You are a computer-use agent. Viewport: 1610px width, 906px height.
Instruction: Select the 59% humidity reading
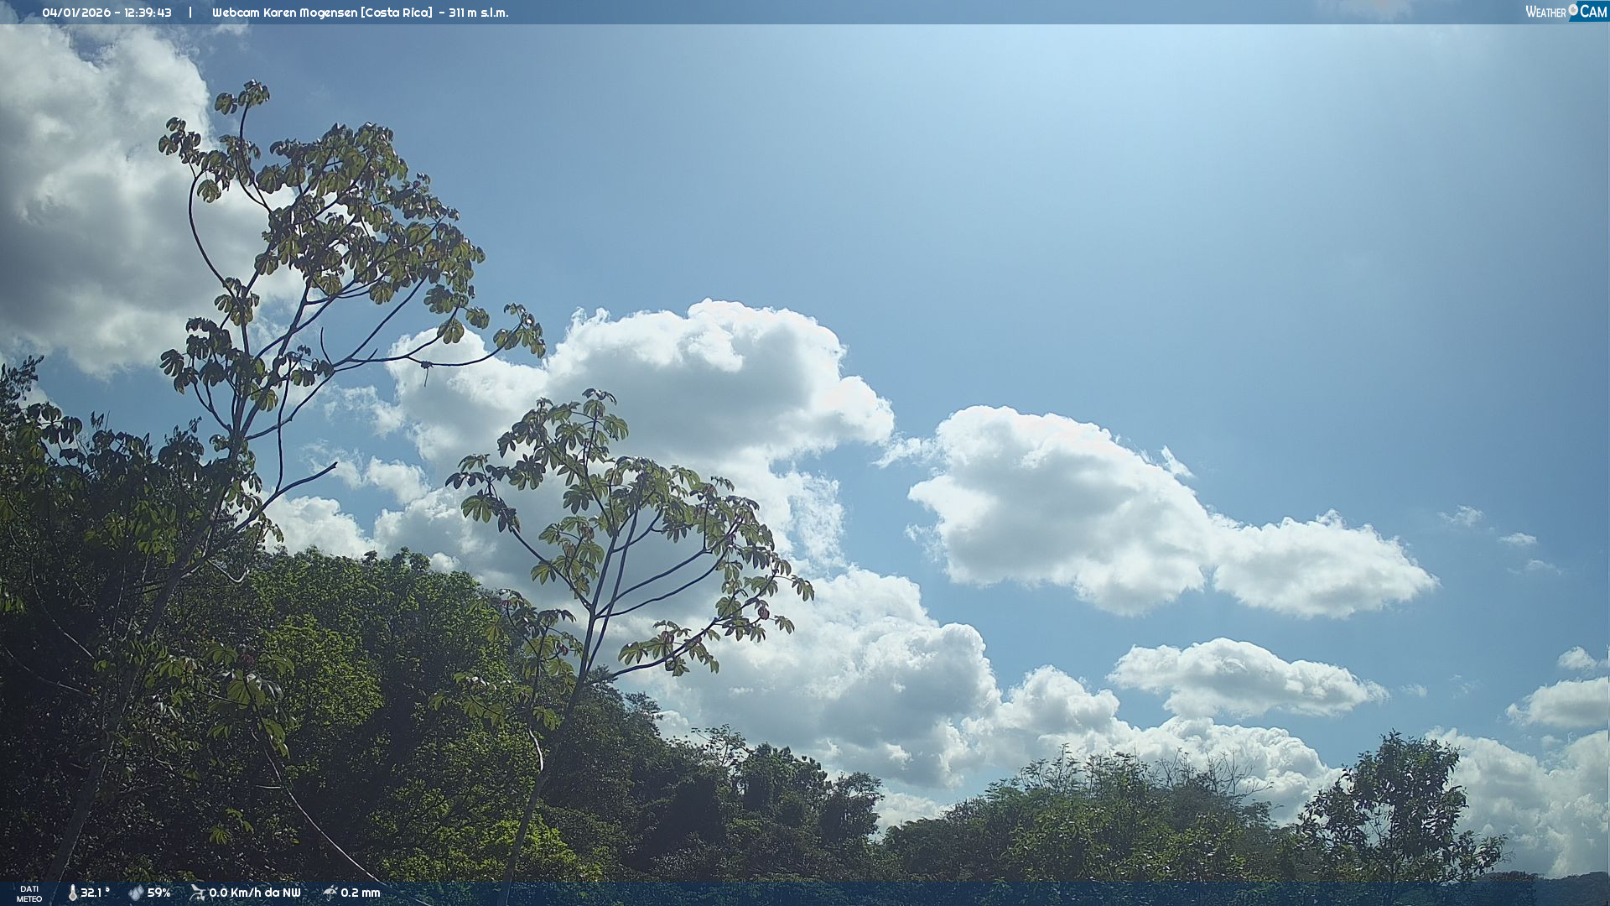159,893
